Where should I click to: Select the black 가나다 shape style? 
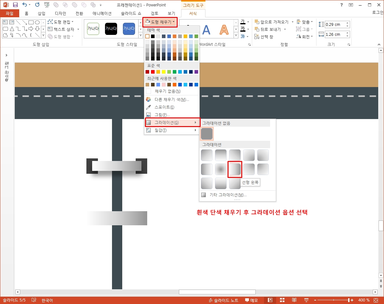point(111,28)
